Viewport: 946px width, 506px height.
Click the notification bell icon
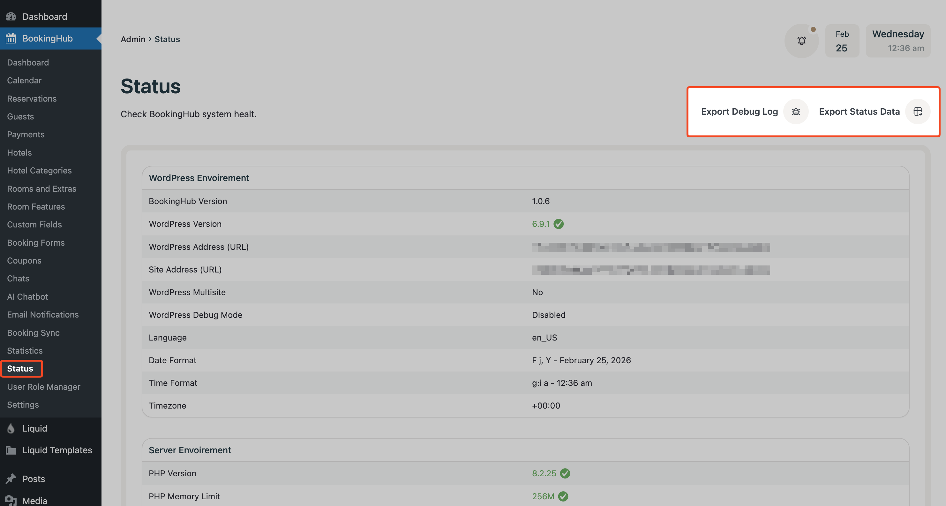click(x=801, y=41)
